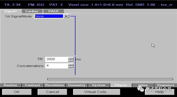Open the System parameter card
Screen dimensions: 177x97
click(x=99, y=85)
